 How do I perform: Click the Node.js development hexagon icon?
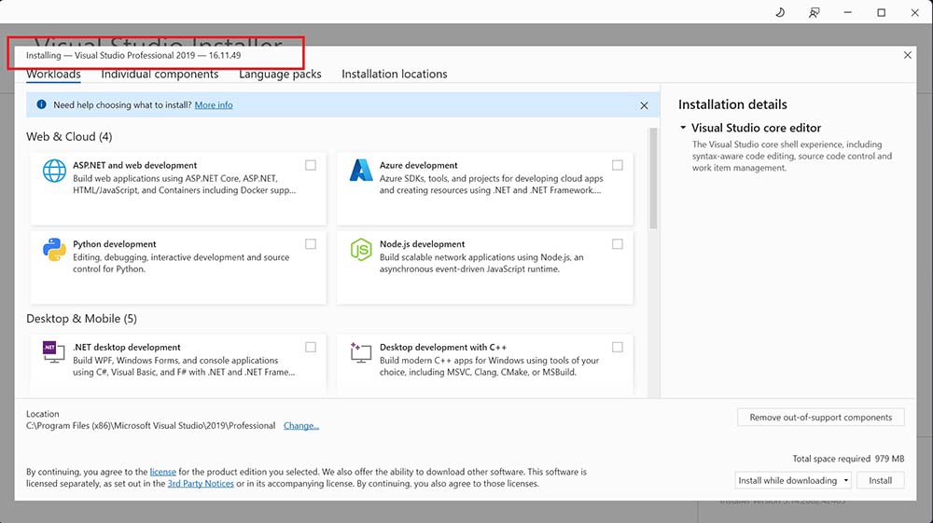tap(360, 250)
